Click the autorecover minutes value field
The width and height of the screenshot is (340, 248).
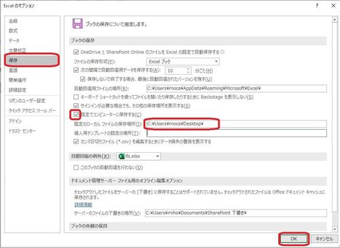tap(176, 71)
